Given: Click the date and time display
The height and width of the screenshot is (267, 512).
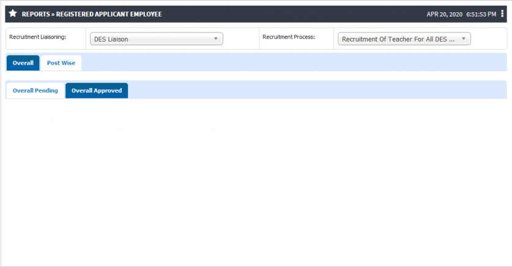Looking at the screenshot, I should (x=461, y=14).
